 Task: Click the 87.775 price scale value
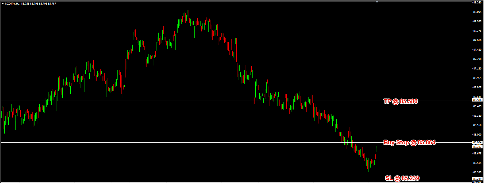pos(477,31)
